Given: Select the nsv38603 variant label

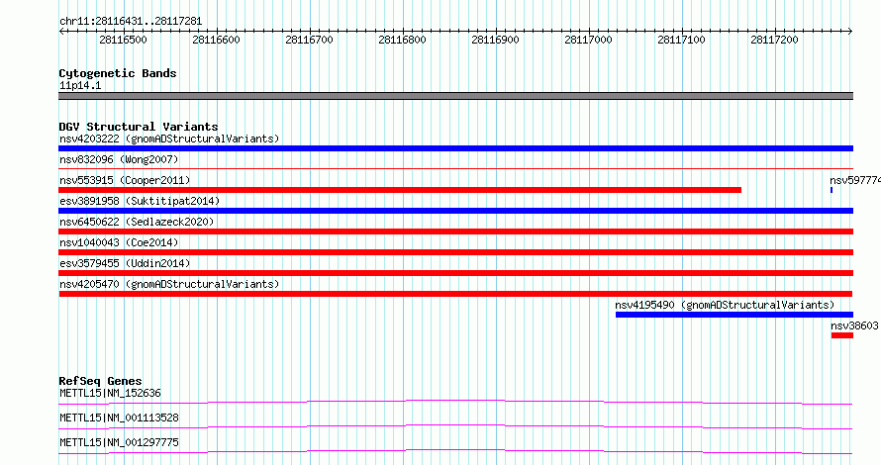Looking at the screenshot, I should click(x=854, y=325).
